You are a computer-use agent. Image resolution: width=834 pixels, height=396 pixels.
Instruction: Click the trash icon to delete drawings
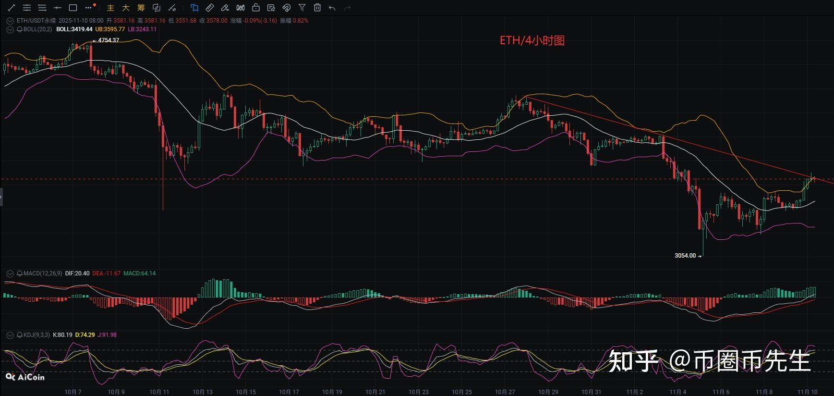(317, 8)
